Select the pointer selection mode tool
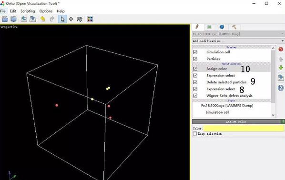The image size is (285, 180). tap(62, 19)
